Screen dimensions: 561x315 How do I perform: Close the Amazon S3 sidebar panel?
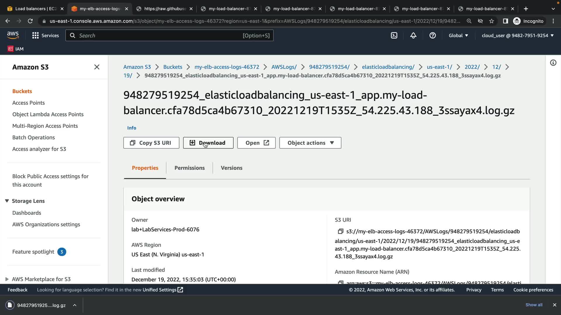coord(97,67)
